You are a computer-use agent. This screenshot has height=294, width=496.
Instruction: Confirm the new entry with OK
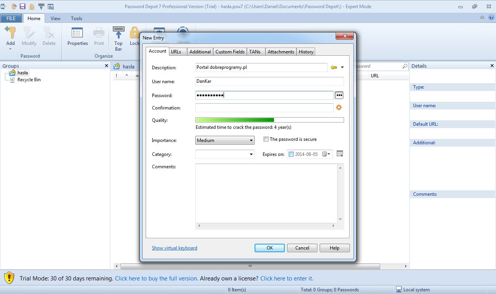tap(270, 248)
